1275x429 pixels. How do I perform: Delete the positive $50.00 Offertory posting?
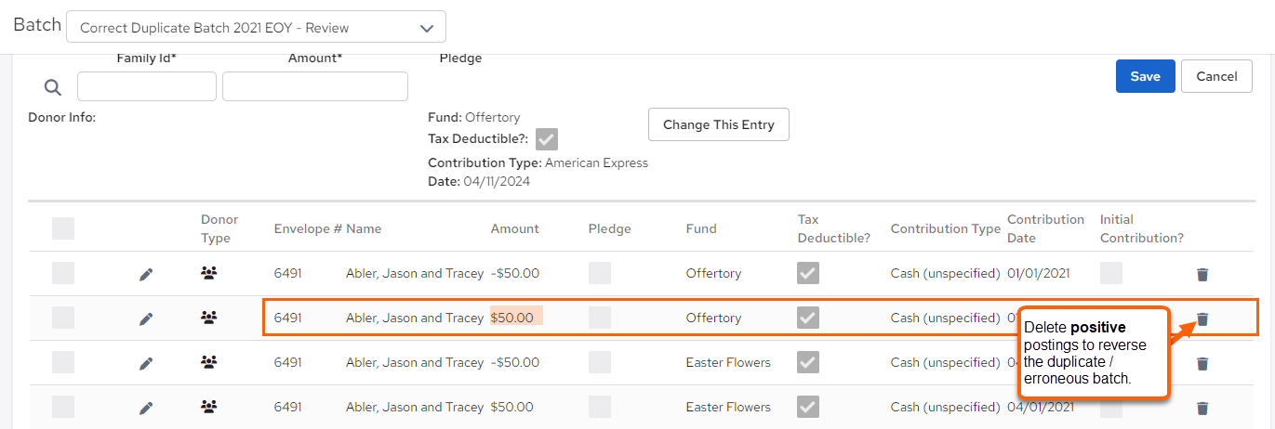pos(1202,318)
